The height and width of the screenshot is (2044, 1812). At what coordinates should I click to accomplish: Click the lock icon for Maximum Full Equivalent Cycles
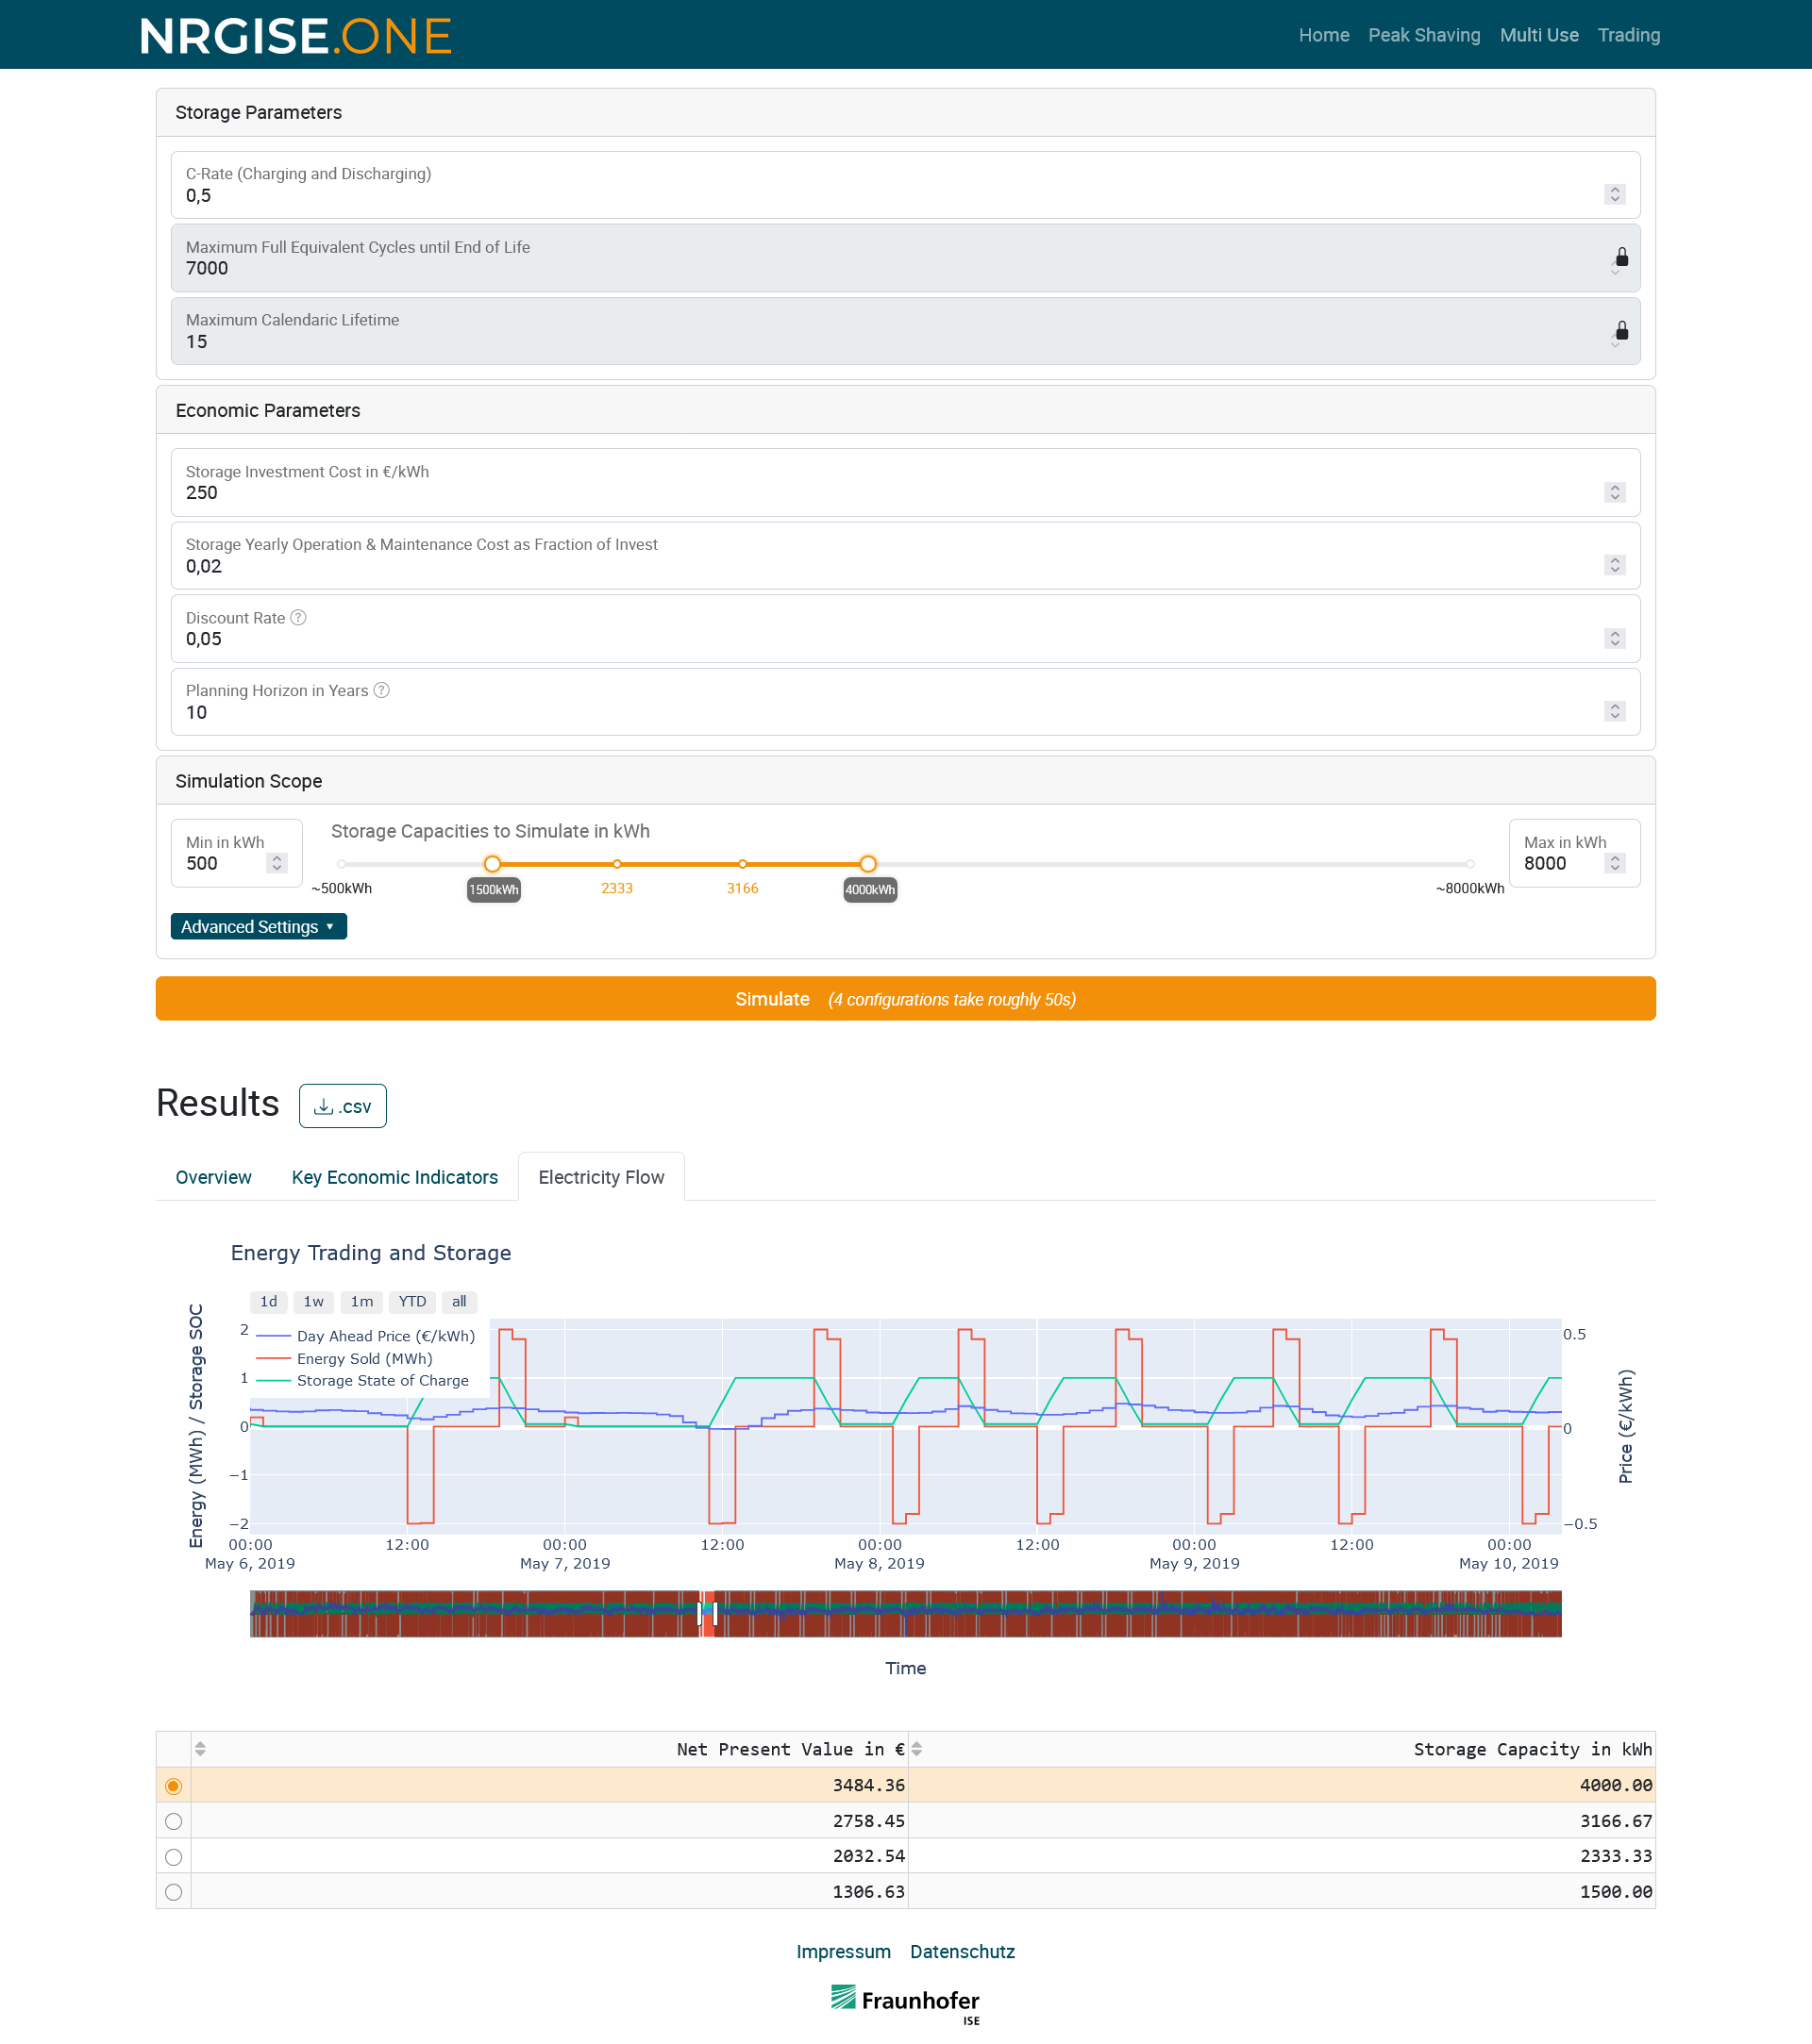(1622, 258)
